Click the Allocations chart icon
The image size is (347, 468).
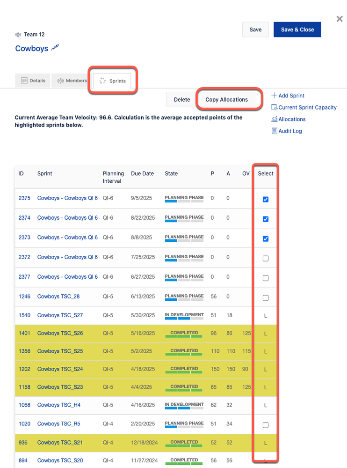pos(275,119)
